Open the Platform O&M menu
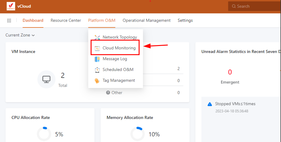Screen dimensions: 281x142 [x=102, y=20]
